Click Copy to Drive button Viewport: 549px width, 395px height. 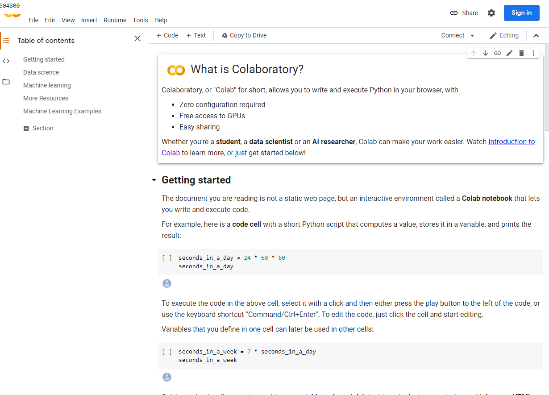coord(244,35)
